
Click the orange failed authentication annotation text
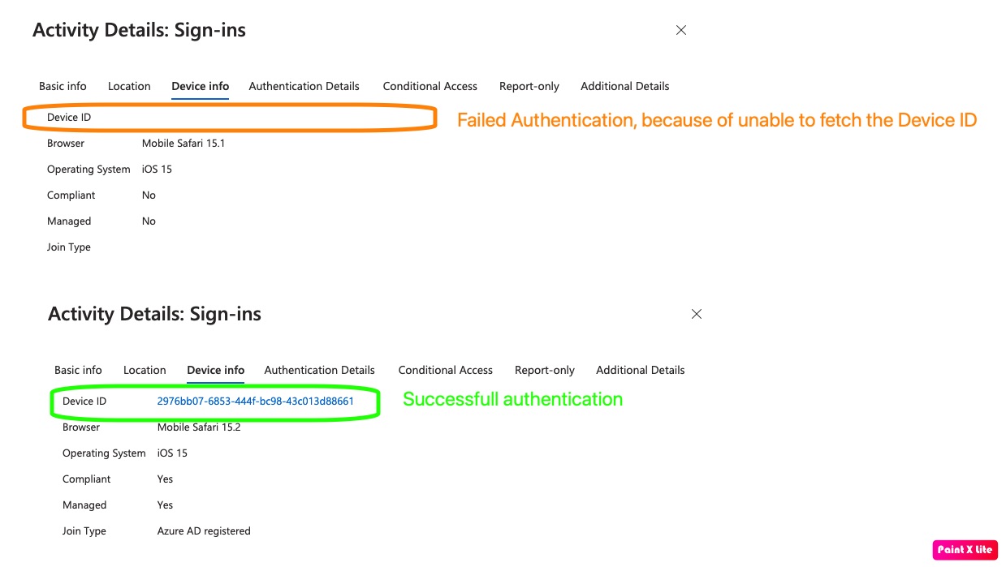pyautogui.click(x=716, y=121)
